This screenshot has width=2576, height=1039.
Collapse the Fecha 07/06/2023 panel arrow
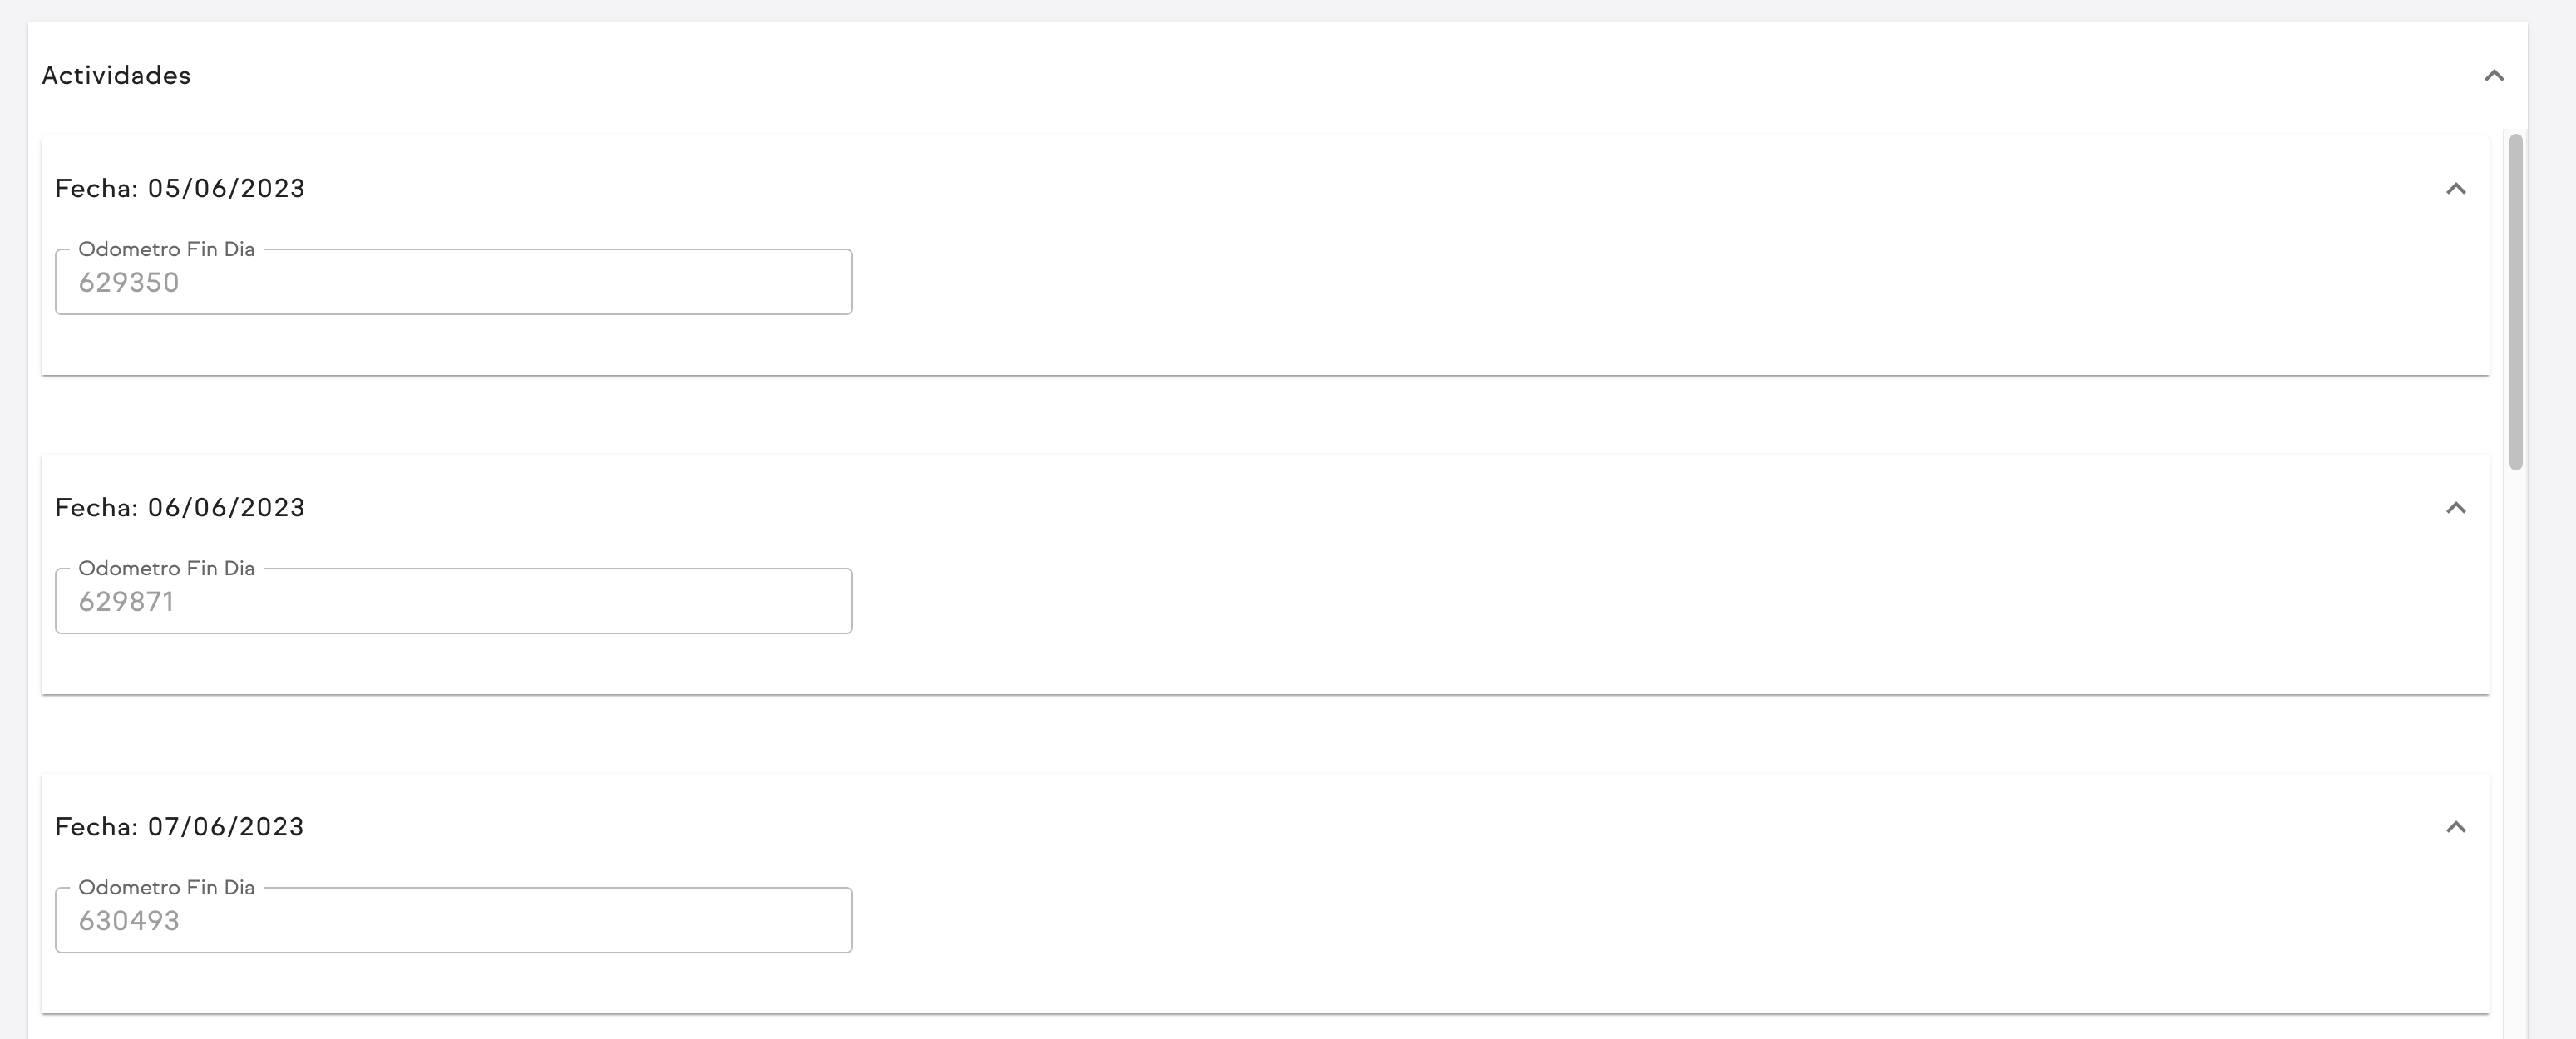coord(2456,827)
